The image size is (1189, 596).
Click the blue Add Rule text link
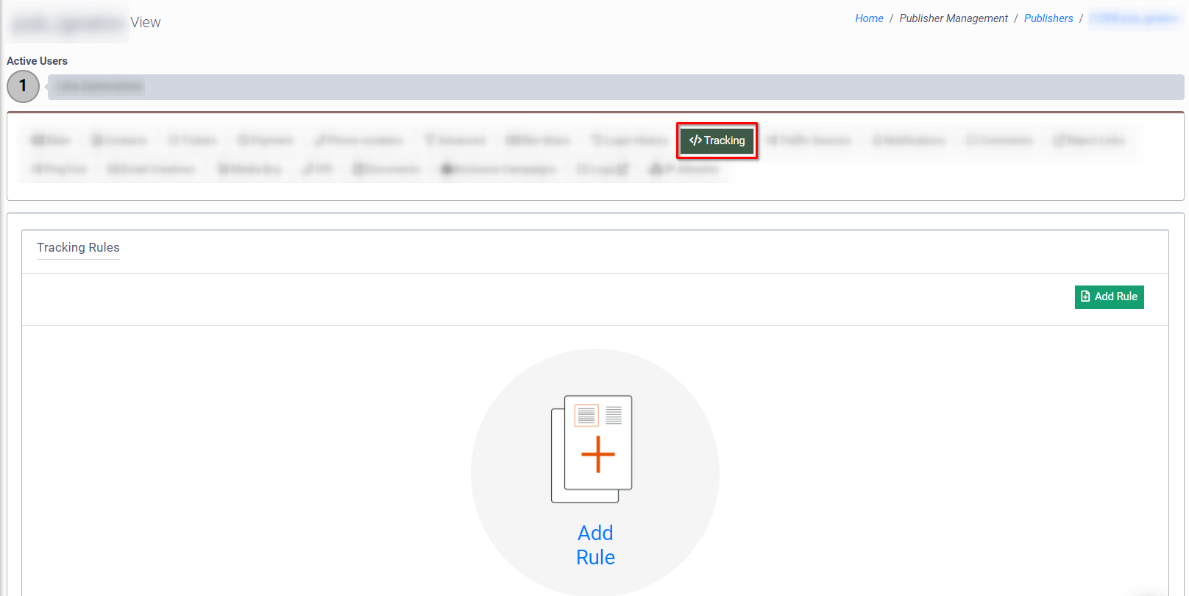[595, 544]
